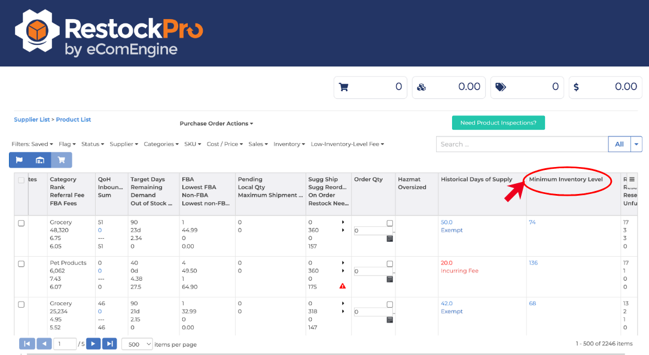
Task: Check the first Grocery row checkbox
Action: 22,223
